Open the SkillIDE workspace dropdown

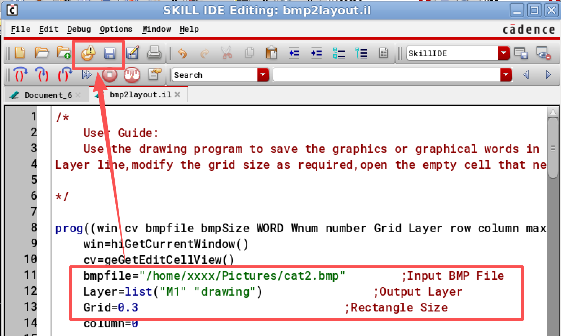(x=504, y=53)
